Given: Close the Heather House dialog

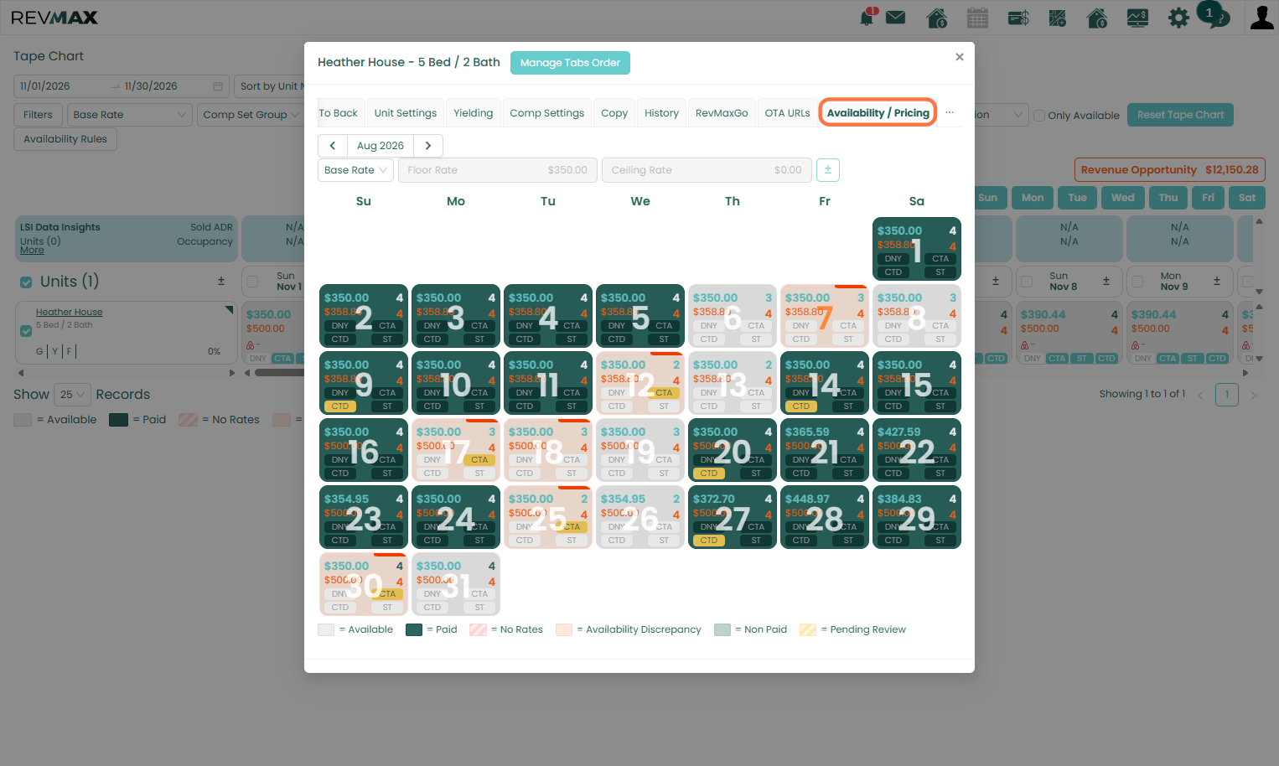Looking at the screenshot, I should pos(960,57).
